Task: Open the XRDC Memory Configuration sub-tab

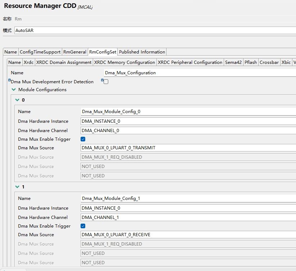Action: click(124, 62)
